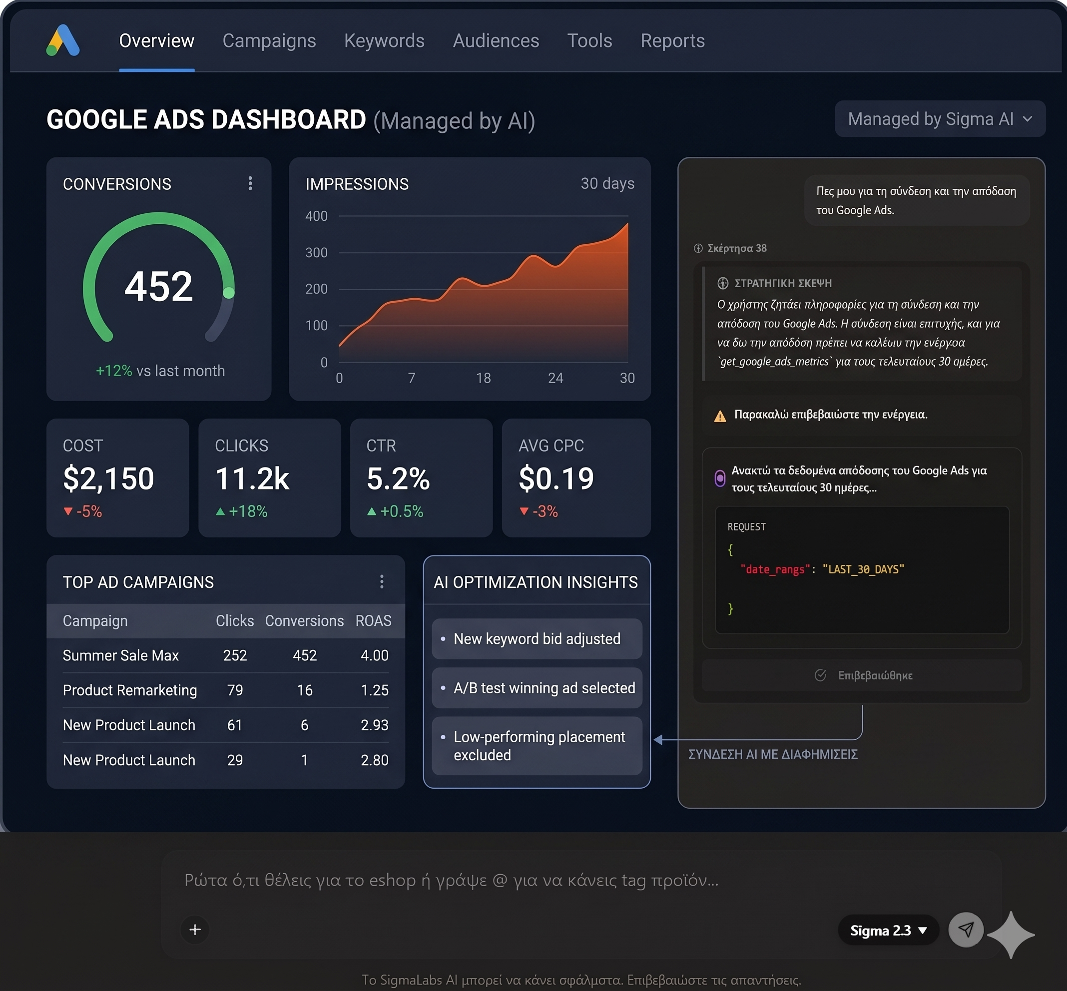Click the AI OPTIMIZATION INSIGHTS heading
This screenshot has width=1067, height=991.
pos(535,582)
